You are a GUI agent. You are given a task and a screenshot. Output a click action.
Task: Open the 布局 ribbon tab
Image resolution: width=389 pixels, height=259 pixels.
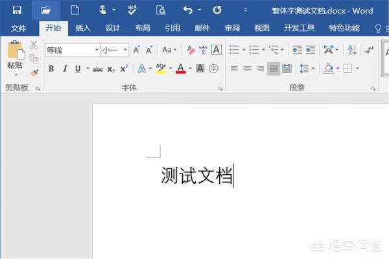tap(143, 28)
